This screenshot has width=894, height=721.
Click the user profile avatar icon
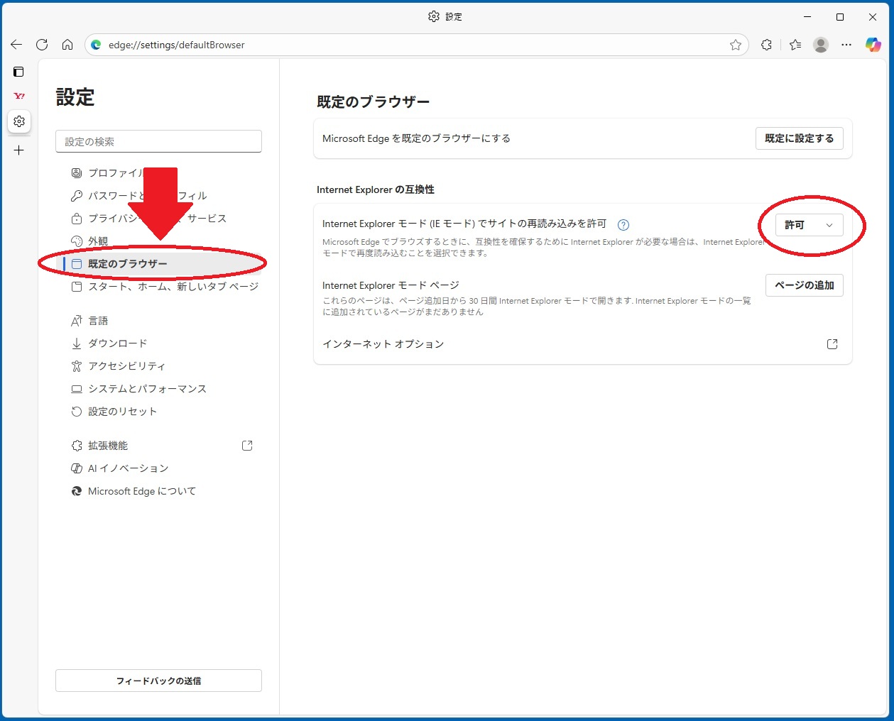[x=821, y=45]
